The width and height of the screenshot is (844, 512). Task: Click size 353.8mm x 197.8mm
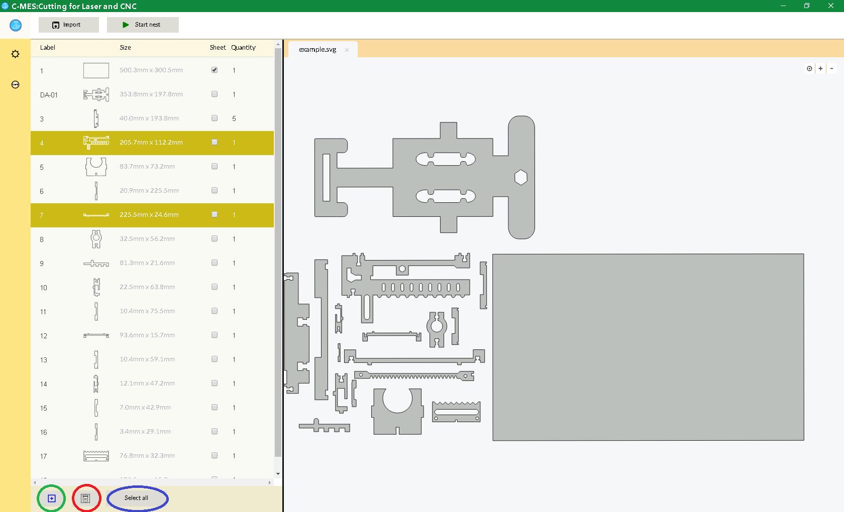151,94
